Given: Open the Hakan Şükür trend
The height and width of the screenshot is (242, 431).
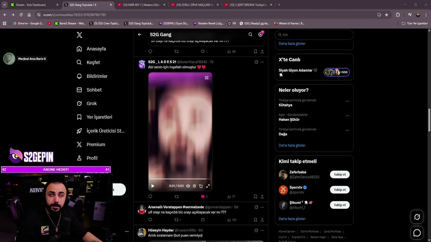Looking at the screenshot, I should (289, 120).
